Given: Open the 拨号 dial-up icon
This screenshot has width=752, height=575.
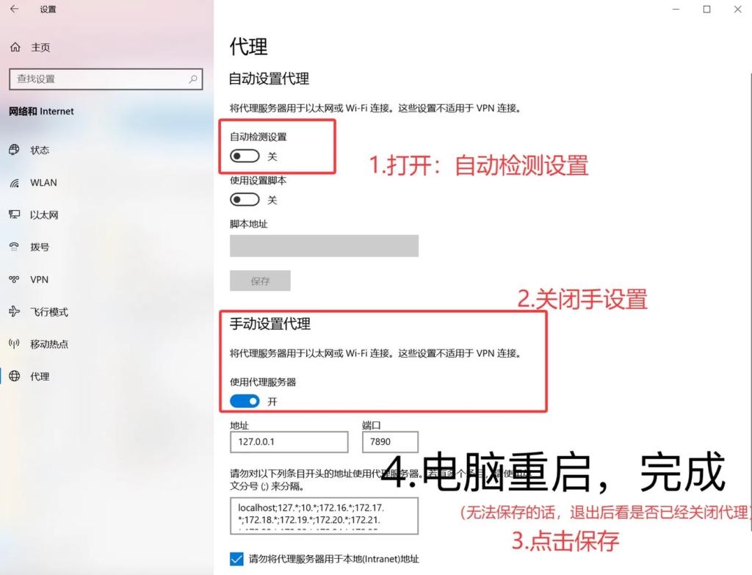Looking at the screenshot, I should (x=15, y=247).
